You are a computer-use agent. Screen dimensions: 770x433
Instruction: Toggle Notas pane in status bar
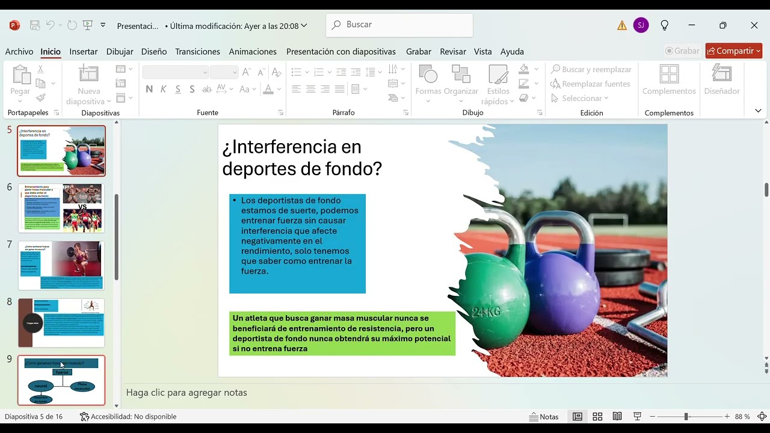544,416
